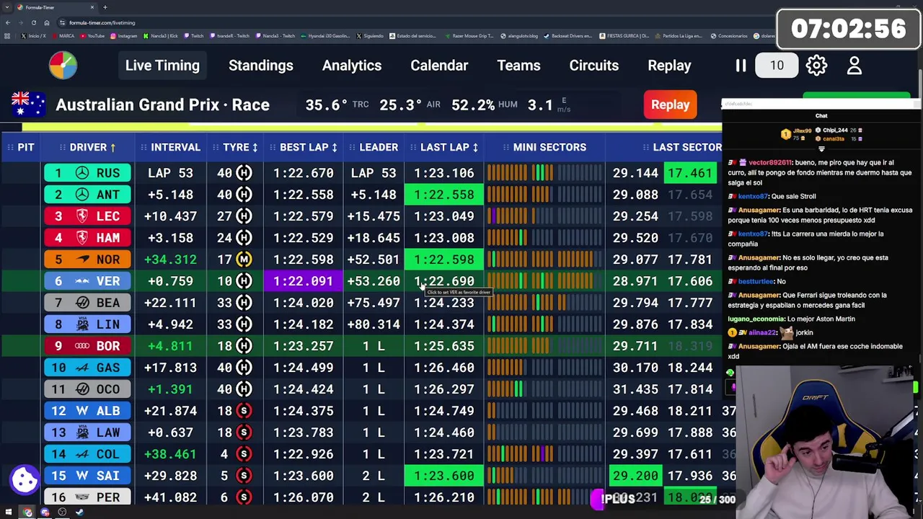Image resolution: width=923 pixels, height=519 pixels.
Task: Click the McLaren team logo for NOR
Action: 82,259
